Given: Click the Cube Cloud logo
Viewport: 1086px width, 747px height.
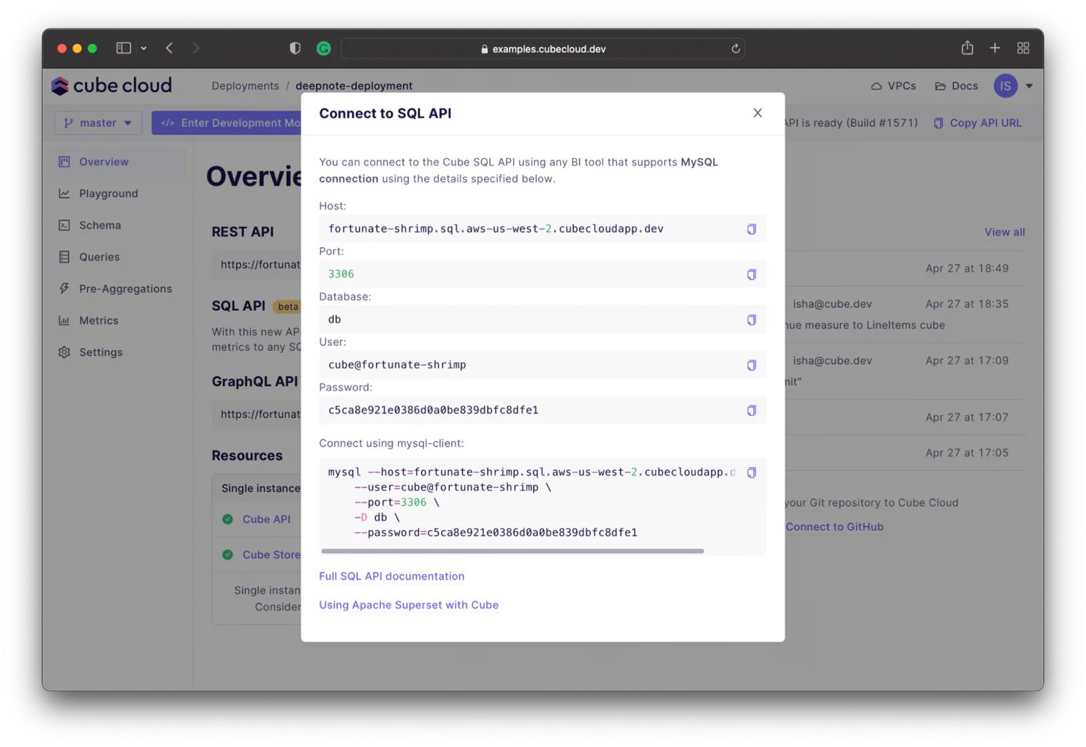Looking at the screenshot, I should point(112,85).
